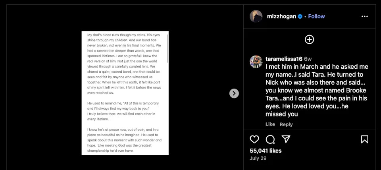The image size is (381, 170).
Task: Share the post via paper plane icon
Action: pos(286,139)
